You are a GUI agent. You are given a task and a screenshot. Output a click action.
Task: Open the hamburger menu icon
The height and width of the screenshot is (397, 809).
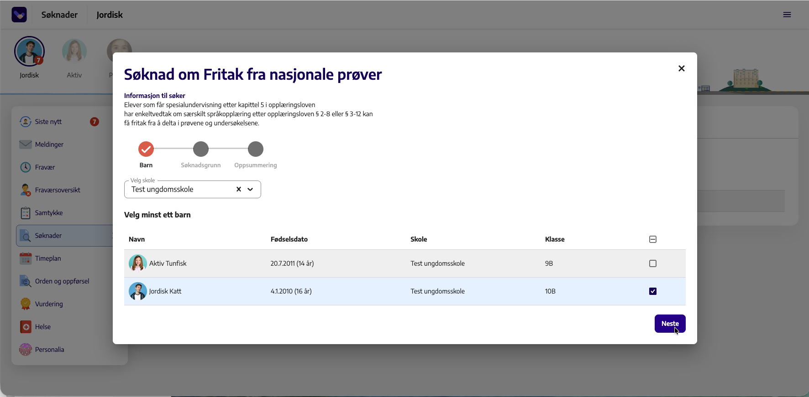[x=787, y=15]
